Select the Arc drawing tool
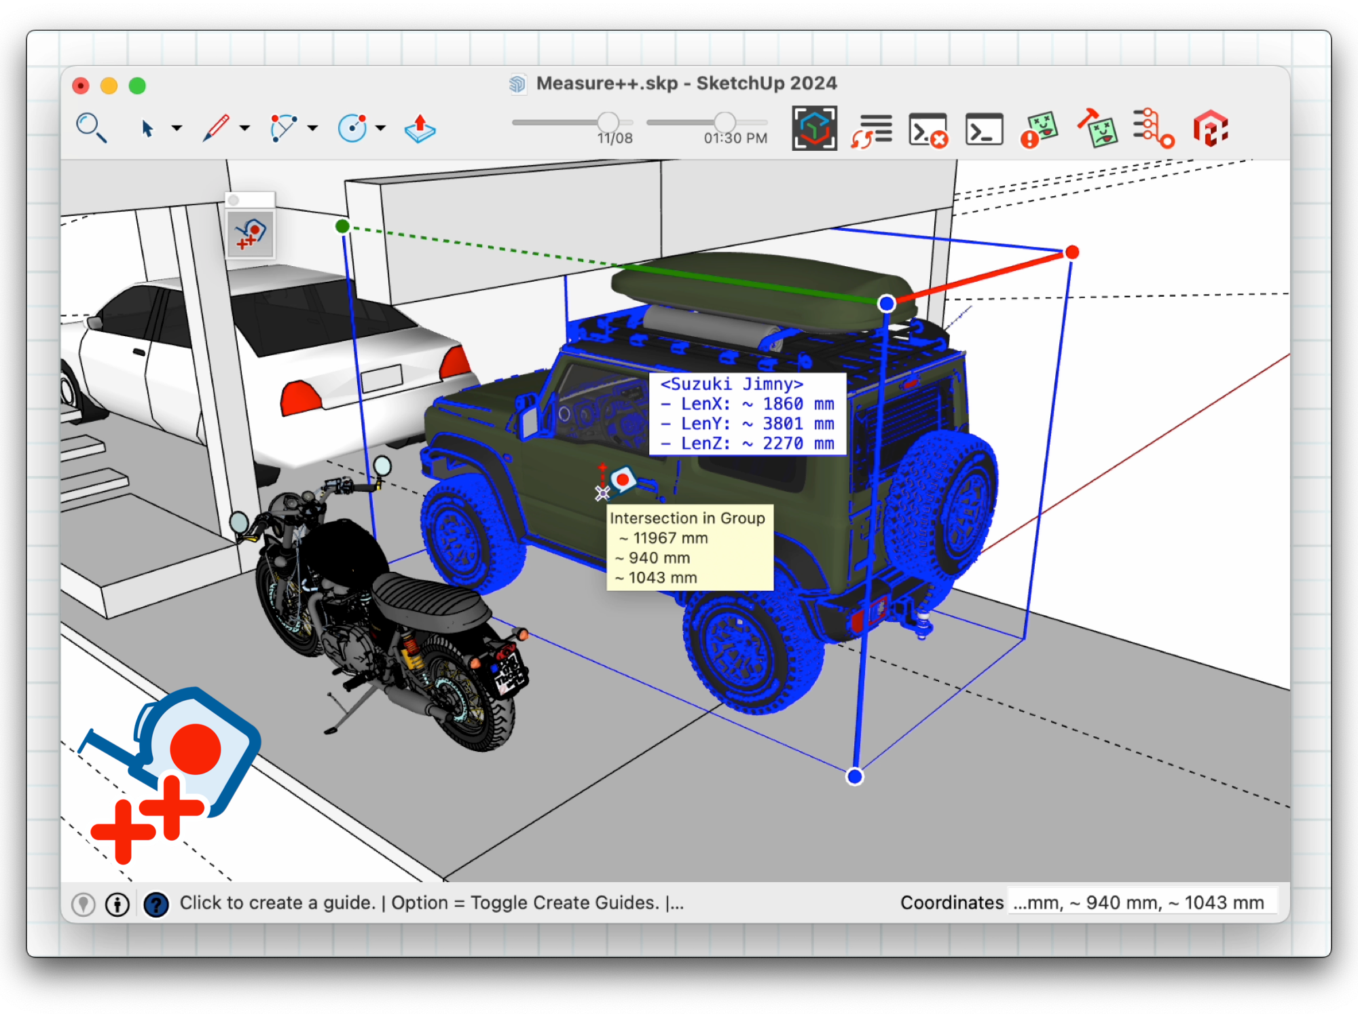 click(283, 128)
